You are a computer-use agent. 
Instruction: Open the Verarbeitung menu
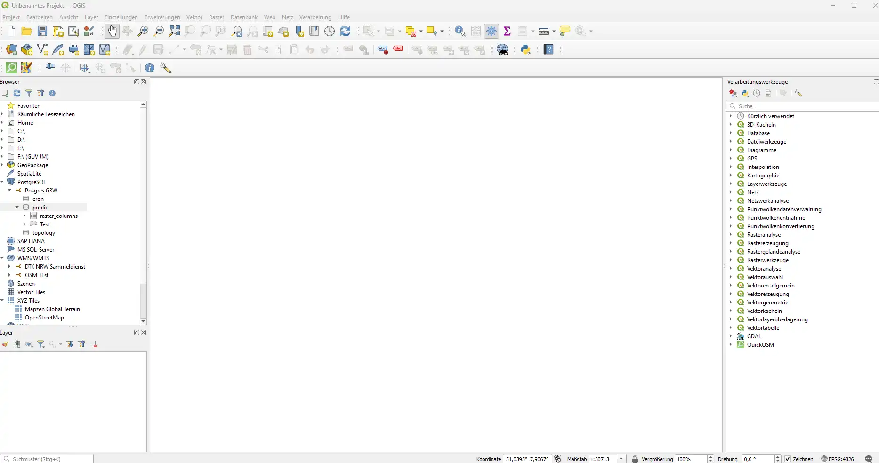tap(315, 17)
